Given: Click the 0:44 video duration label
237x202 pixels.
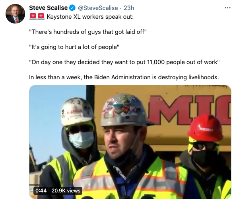Looking at the screenshot, I should [x=41, y=190].
